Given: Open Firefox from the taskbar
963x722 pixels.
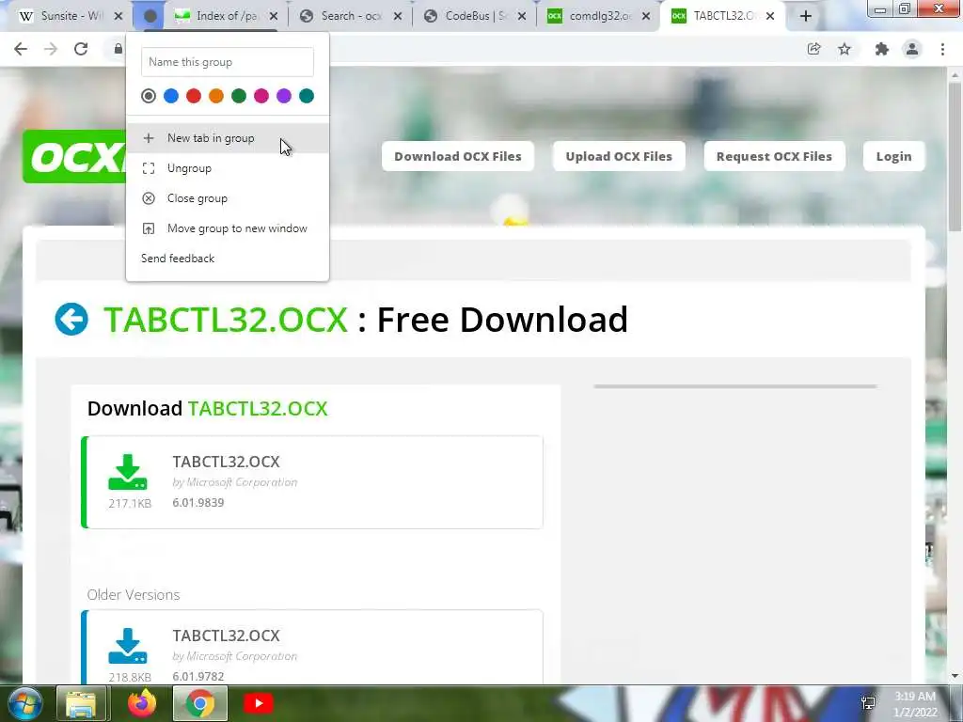Looking at the screenshot, I should tap(142, 703).
